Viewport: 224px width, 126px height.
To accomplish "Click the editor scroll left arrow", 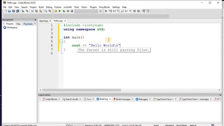I will click(x=41, y=90).
